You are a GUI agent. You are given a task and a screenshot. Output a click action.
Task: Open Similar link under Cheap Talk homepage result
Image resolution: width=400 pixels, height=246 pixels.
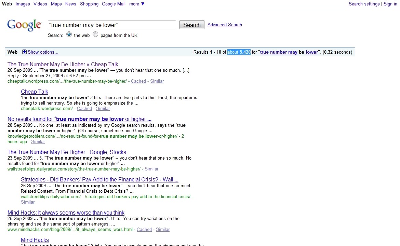103,108
